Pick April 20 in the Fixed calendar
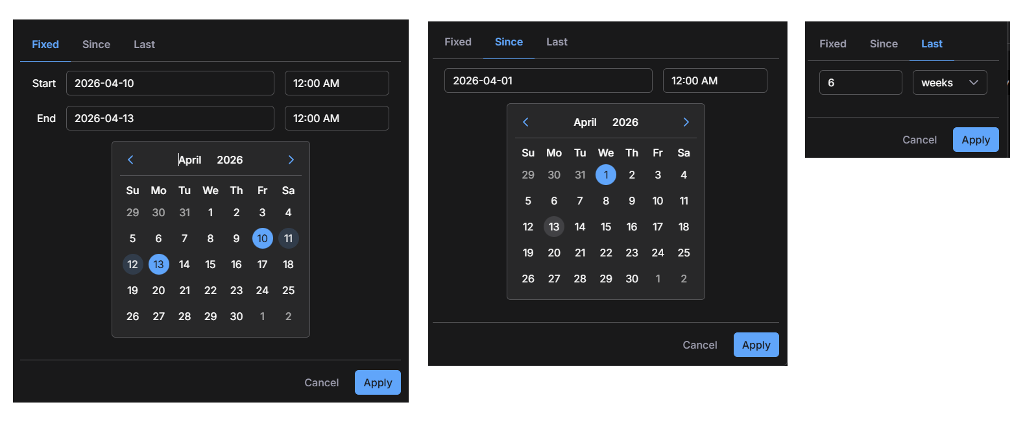This screenshot has height=422, width=1025. tap(158, 290)
